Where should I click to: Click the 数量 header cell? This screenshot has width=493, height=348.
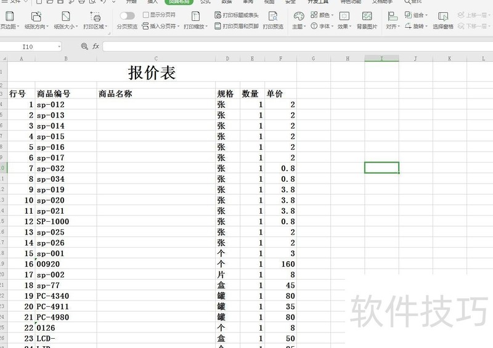pyautogui.click(x=253, y=94)
